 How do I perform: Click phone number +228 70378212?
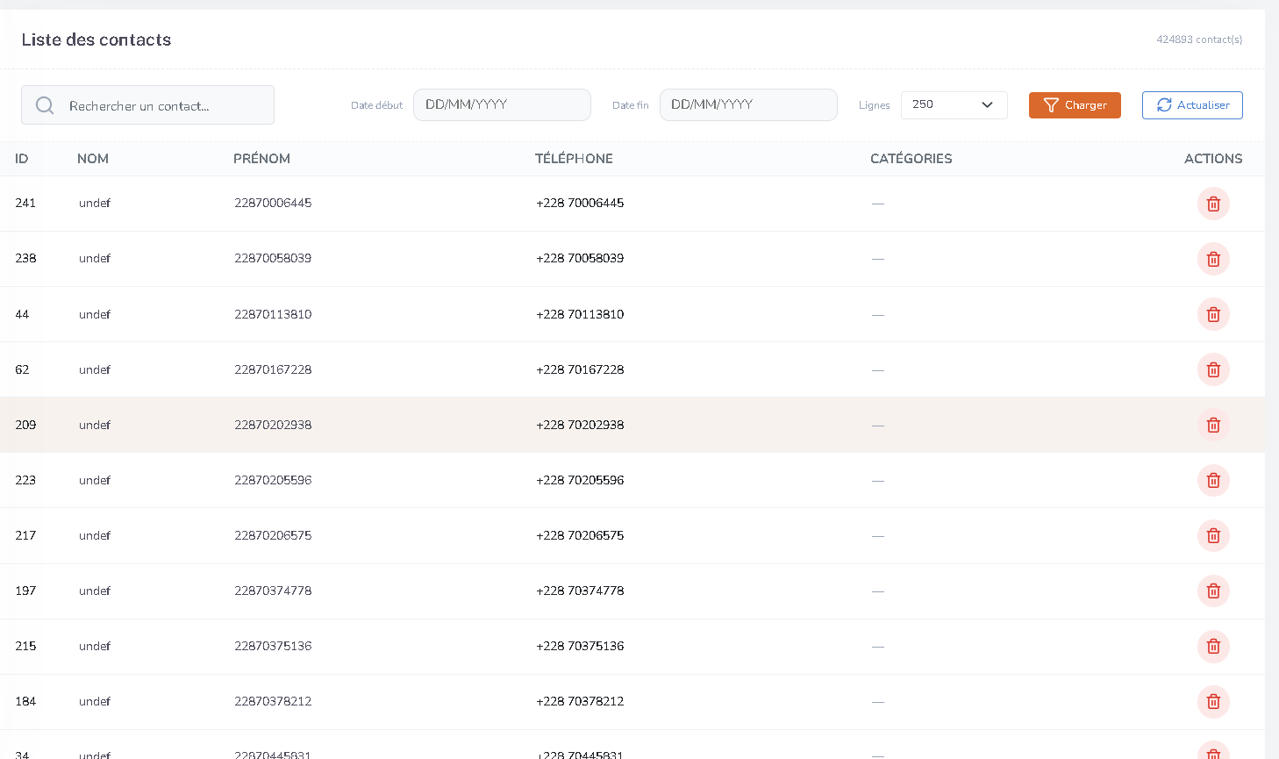580,701
